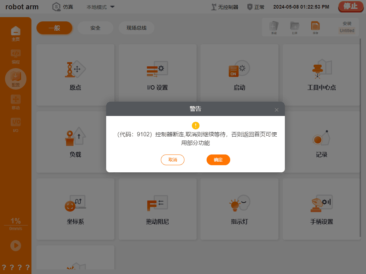Click the 新建 new file icon
Viewport: 366px width, 274px height.
pos(274,27)
